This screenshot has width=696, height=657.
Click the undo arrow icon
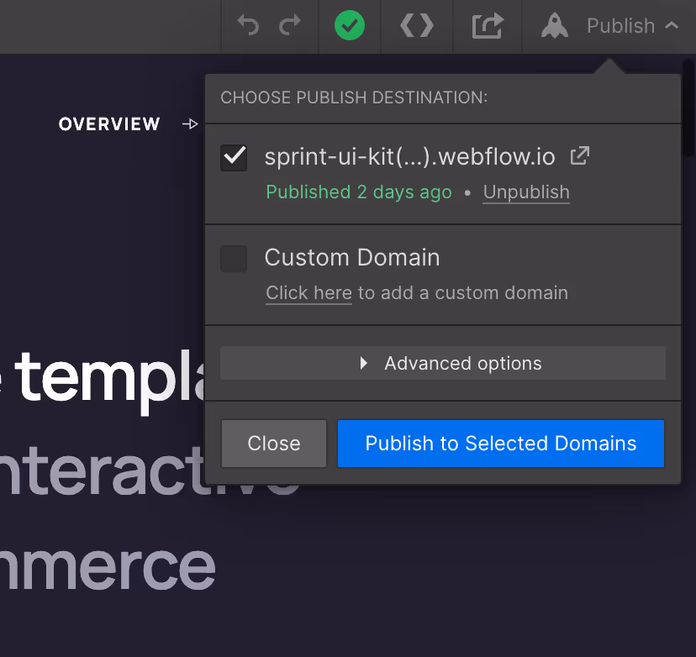pos(247,25)
